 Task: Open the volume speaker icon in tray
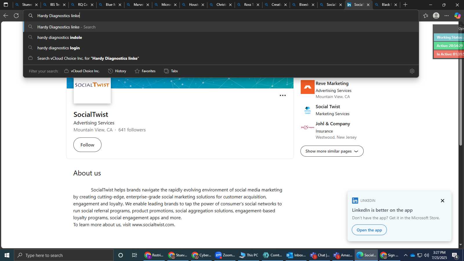427,255
